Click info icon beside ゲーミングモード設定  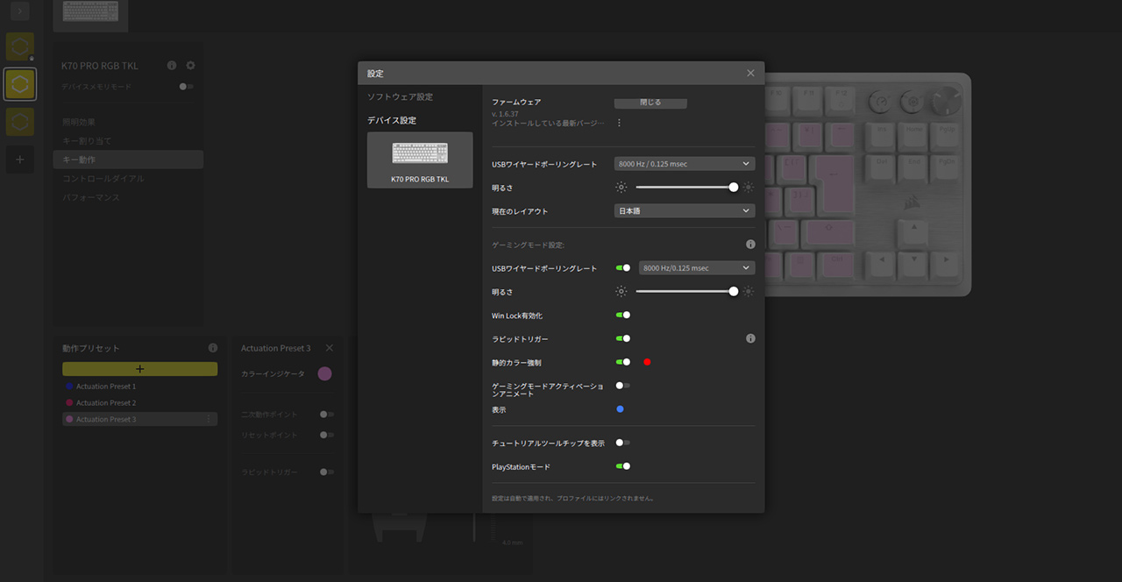pos(750,245)
